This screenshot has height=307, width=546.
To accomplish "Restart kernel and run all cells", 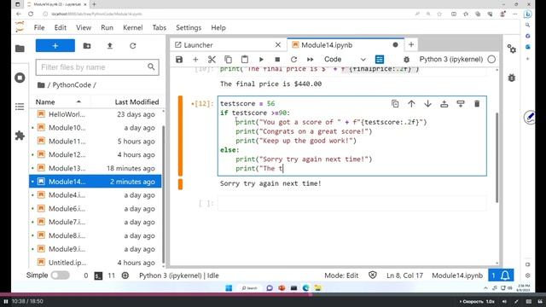I will [x=311, y=60].
